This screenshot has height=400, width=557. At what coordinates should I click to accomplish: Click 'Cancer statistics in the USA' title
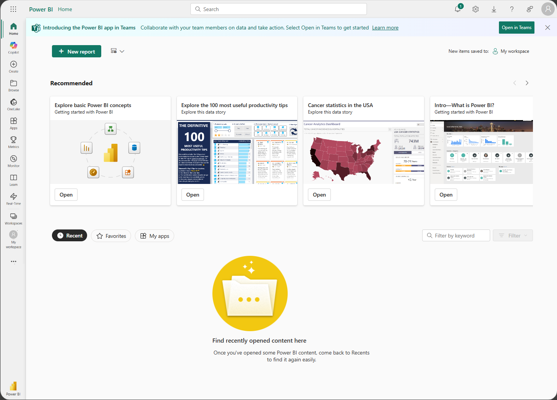[x=340, y=105]
